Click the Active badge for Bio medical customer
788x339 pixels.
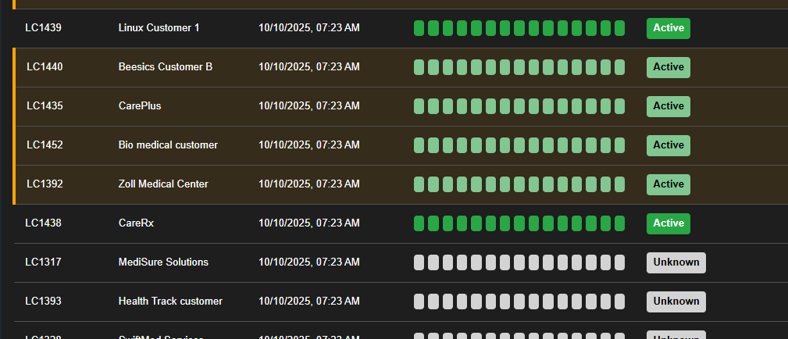668,145
